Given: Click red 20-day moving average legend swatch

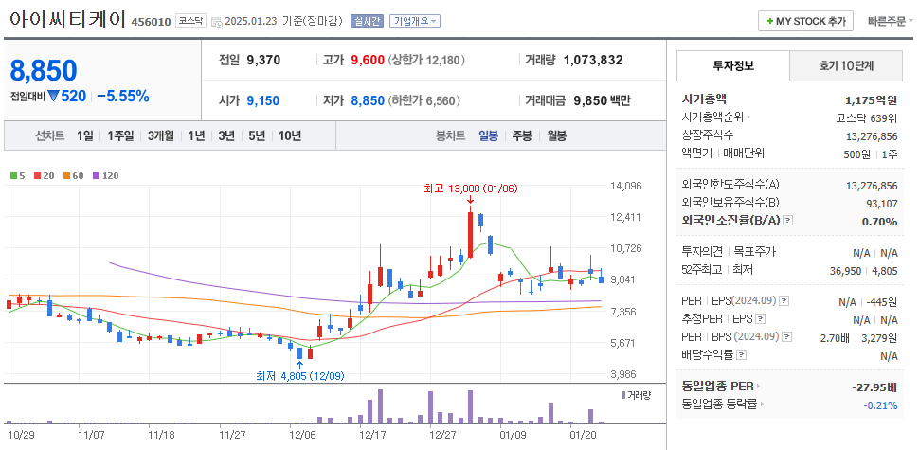Looking at the screenshot, I should [37, 176].
